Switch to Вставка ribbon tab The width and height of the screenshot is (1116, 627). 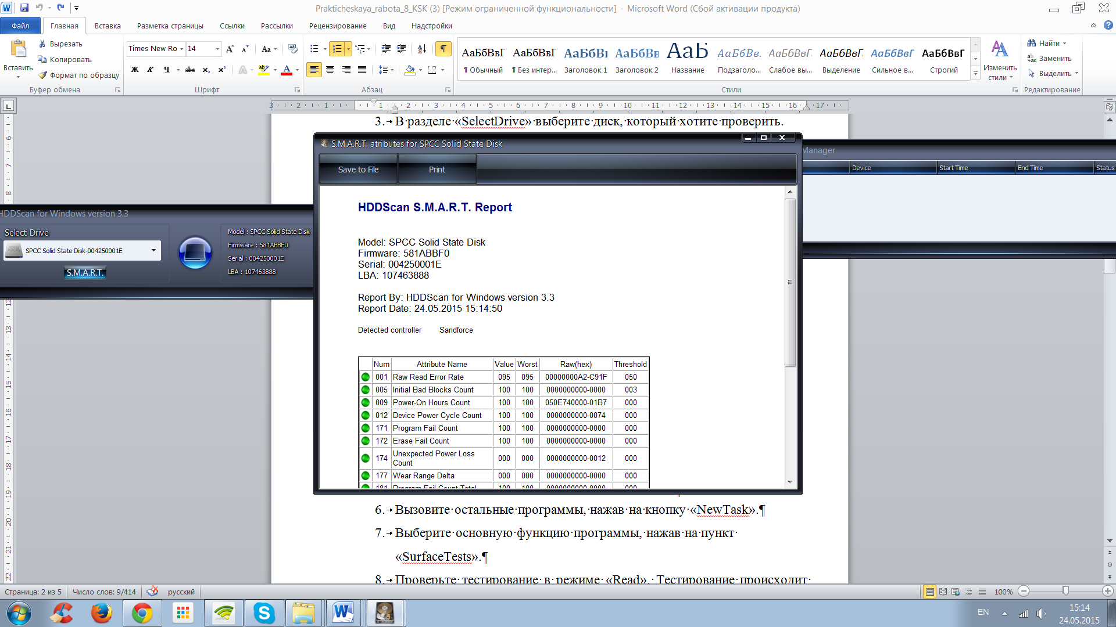pyautogui.click(x=108, y=26)
